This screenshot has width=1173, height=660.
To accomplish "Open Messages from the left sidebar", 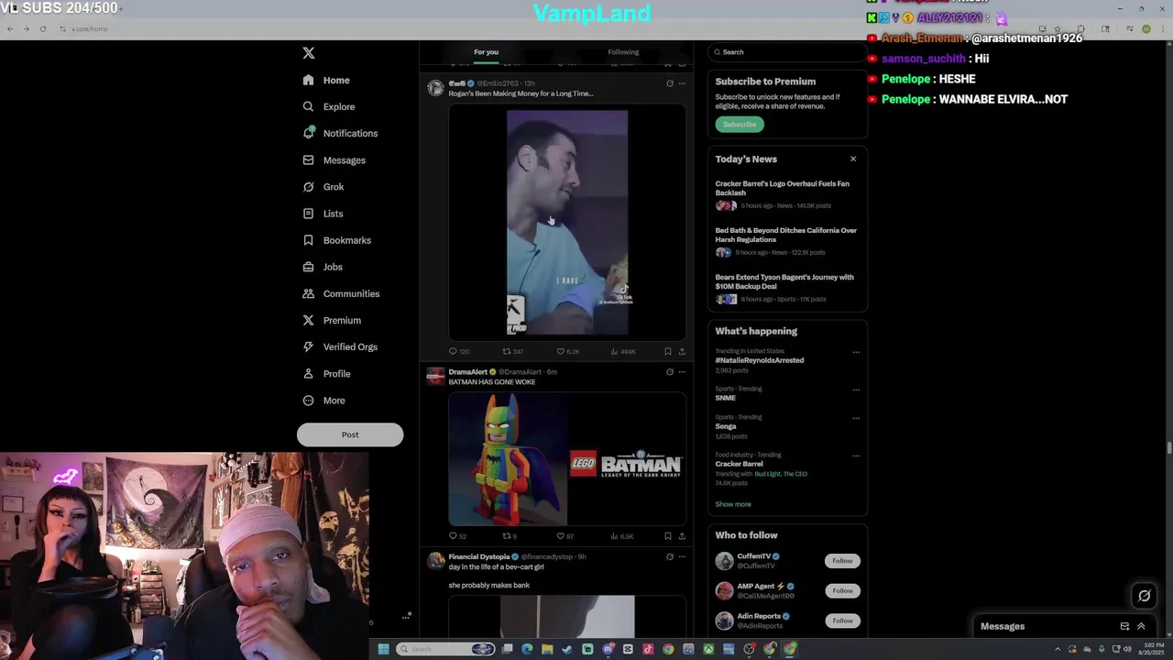I will tap(334, 159).
